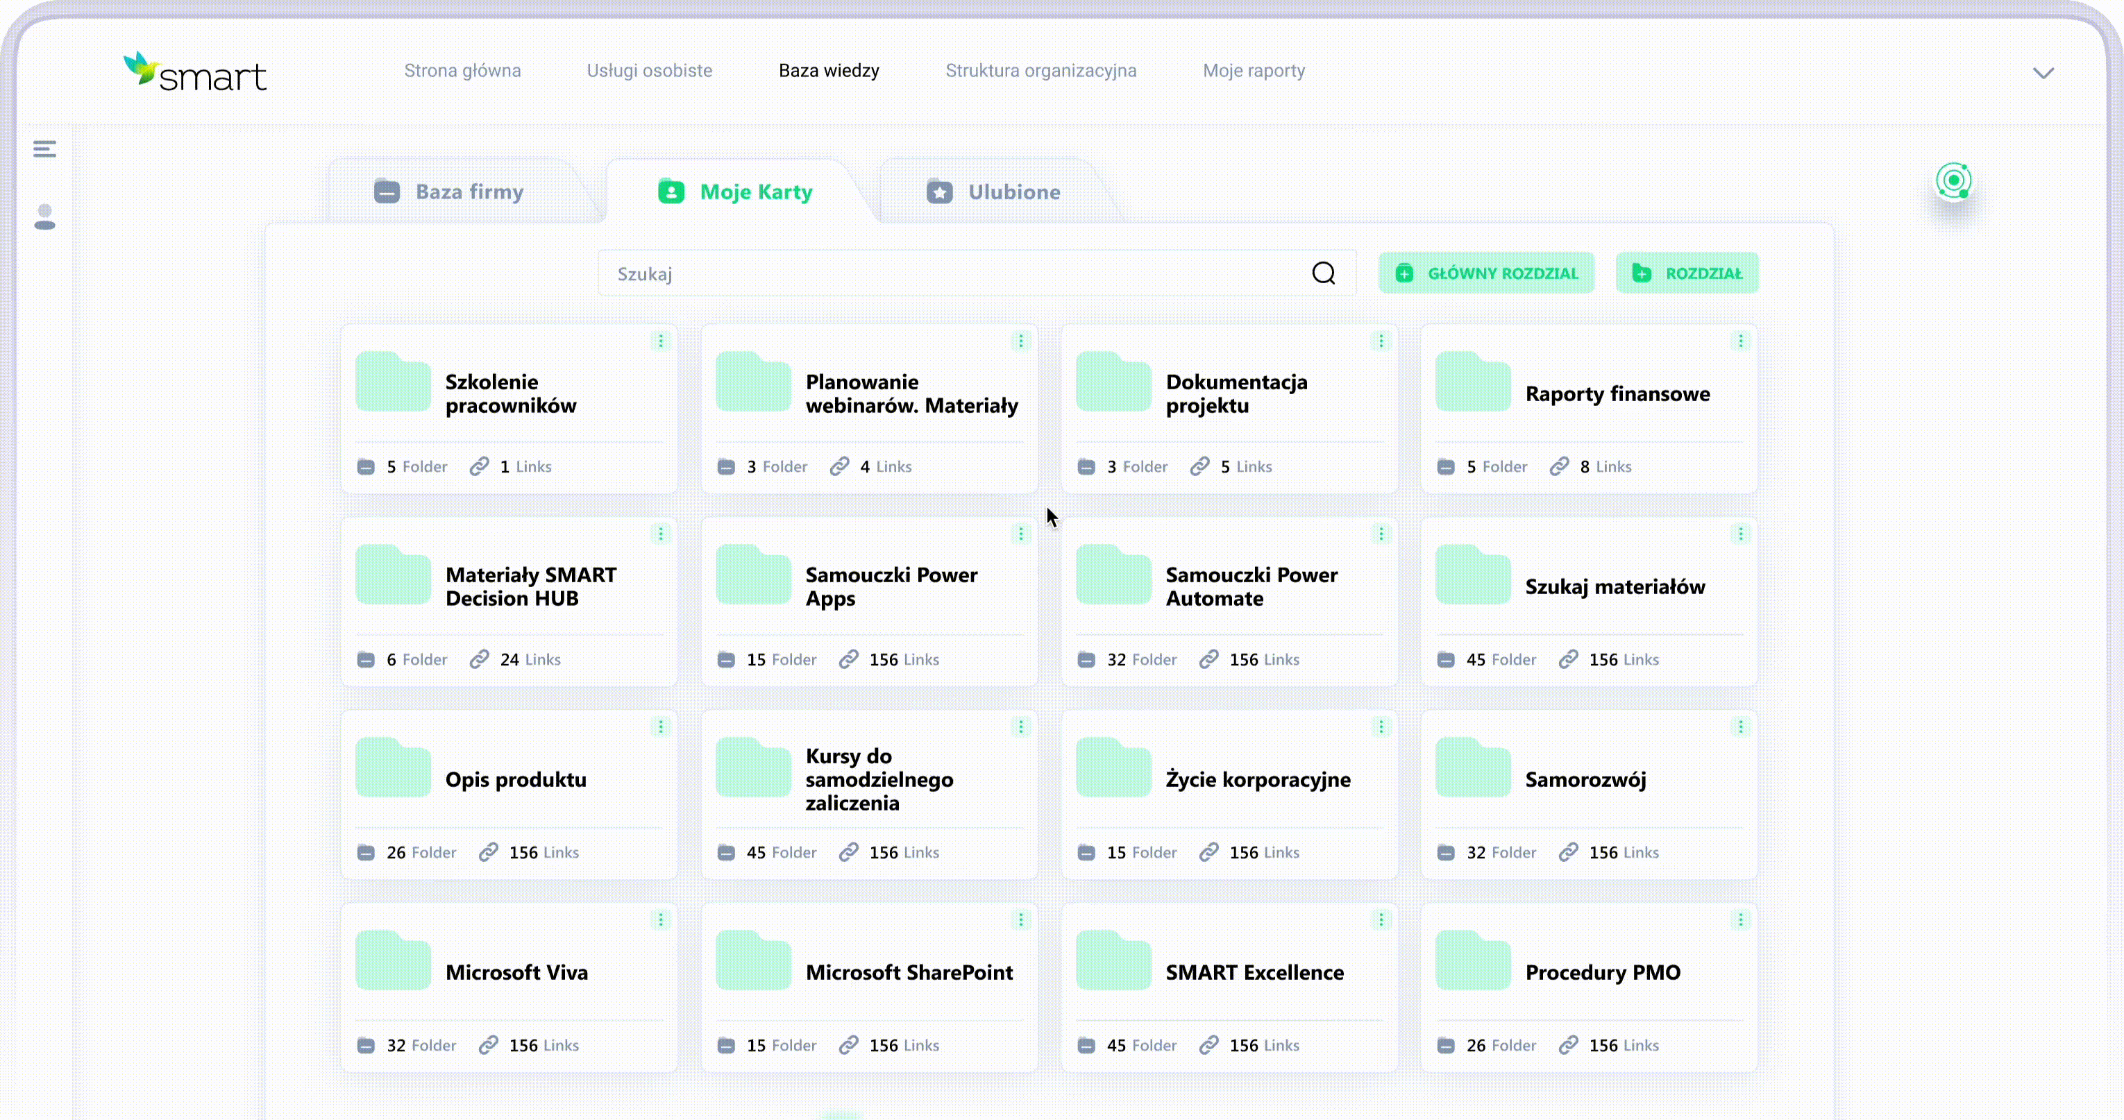Click the GŁÓWNY ROZDZIAŁ button

[x=1486, y=273]
